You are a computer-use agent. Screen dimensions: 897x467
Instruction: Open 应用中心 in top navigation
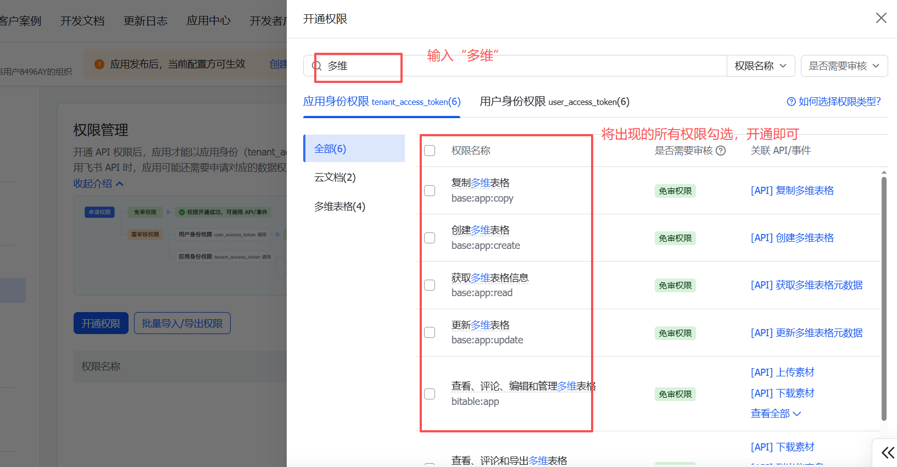point(209,21)
